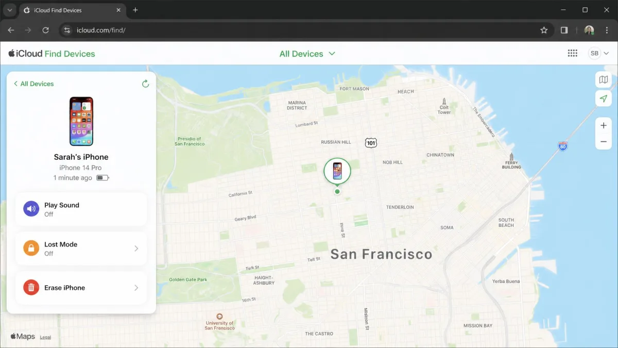Click the Highway 101 shield on map

pos(371,143)
